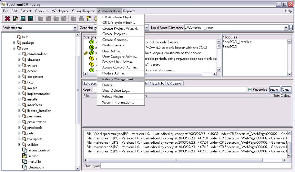The image size is (295, 172).
Task: Click the Modules list scroll-down arrow
Action: click(290, 74)
